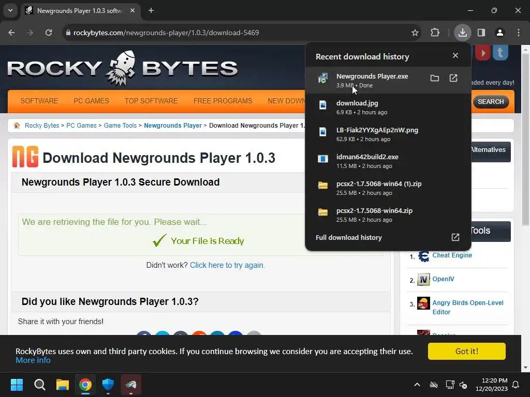The image size is (530, 397).
Task: Select LB-Fiak2YYXgAEp2nW.png download entry
Action: point(388,134)
